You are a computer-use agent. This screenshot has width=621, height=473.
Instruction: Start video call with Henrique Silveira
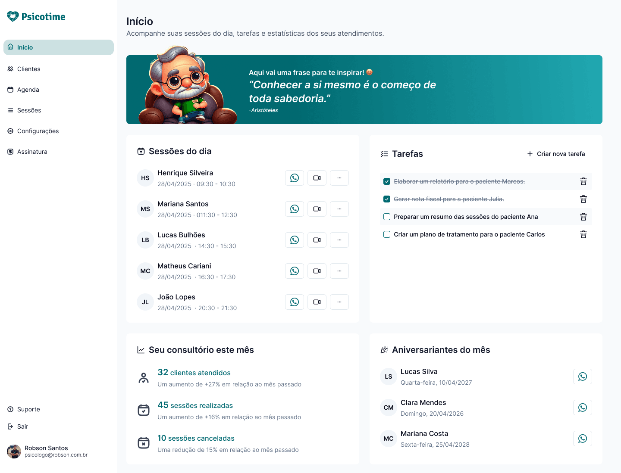(x=317, y=178)
